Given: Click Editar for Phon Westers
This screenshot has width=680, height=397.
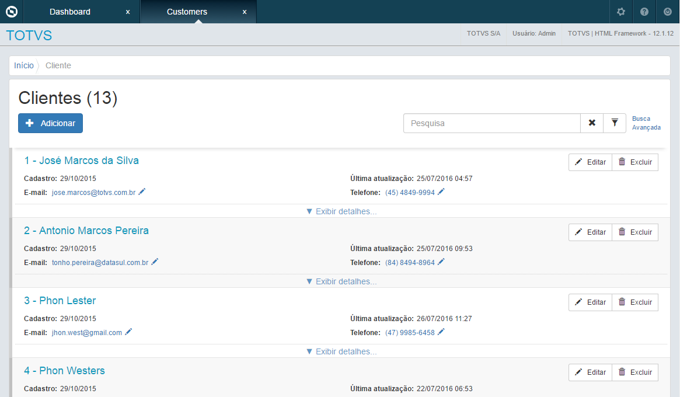Looking at the screenshot, I should click(x=590, y=372).
